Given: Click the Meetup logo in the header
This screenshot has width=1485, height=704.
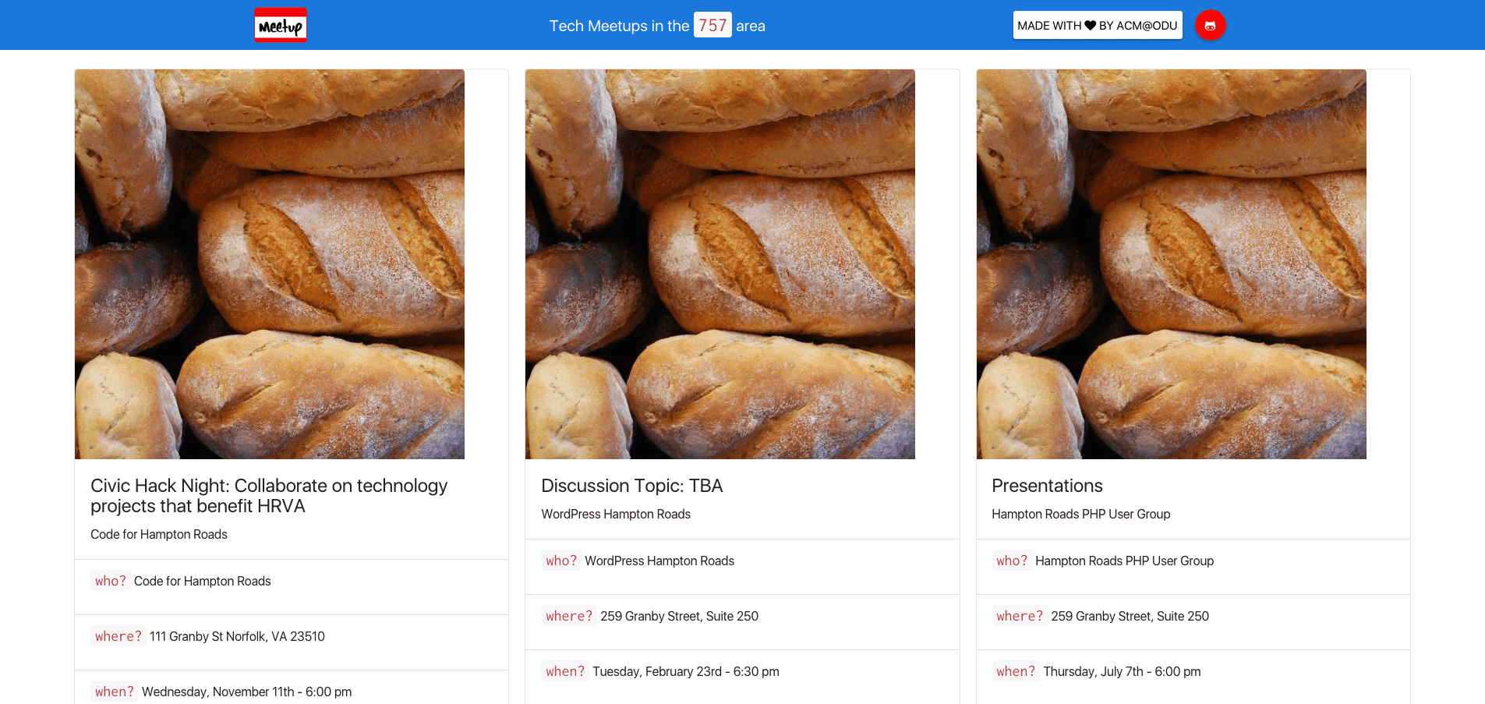Looking at the screenshot, I should (x=280, y=24).
